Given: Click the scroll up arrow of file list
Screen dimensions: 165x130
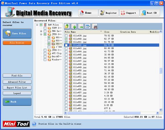Looking at the screenshot, I should [161, 32].
